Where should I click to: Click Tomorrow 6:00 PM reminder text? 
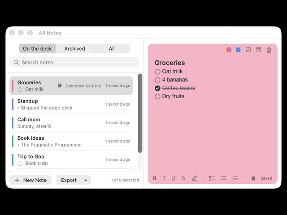83,86
